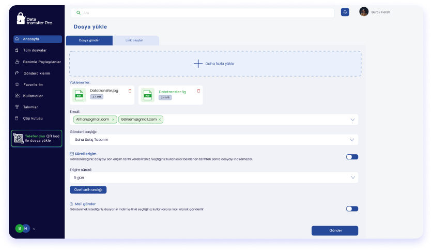
Task: Click the search magnifier icon
Action: tap(79, 13)
